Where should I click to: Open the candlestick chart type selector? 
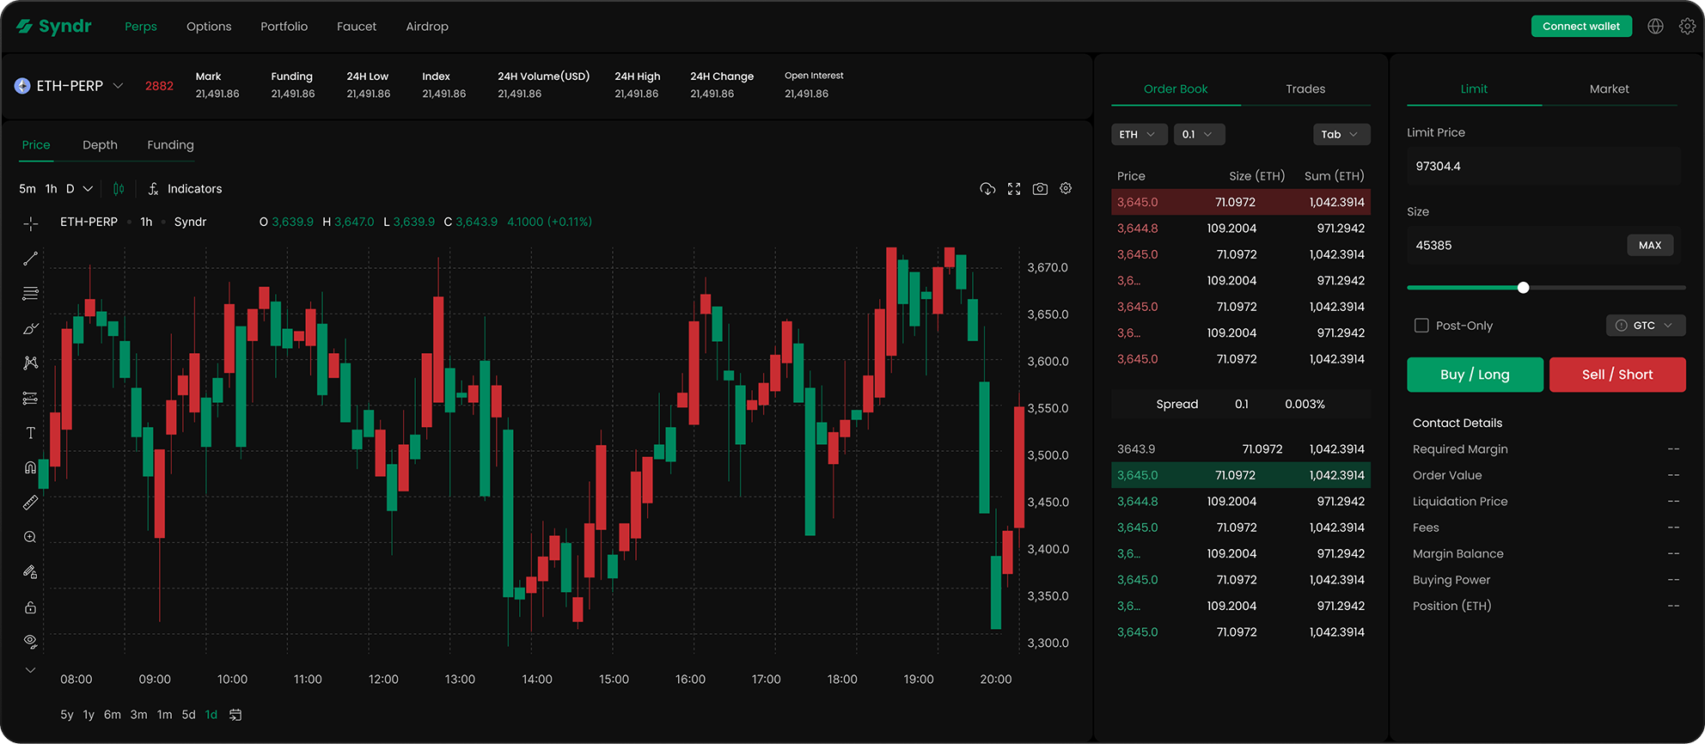(119, 189)
